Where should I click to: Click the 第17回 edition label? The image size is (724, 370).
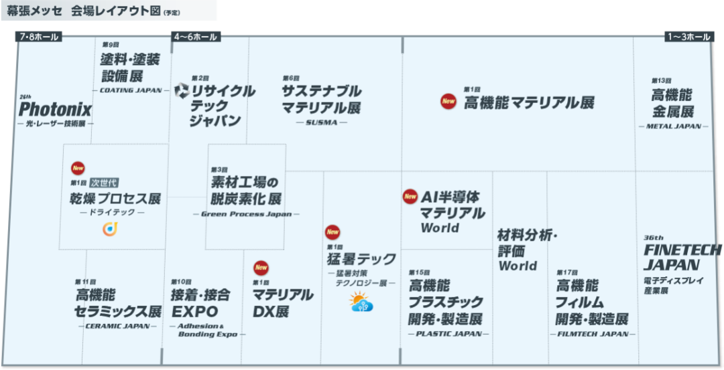pyautogui.click(x=566, y=273)
